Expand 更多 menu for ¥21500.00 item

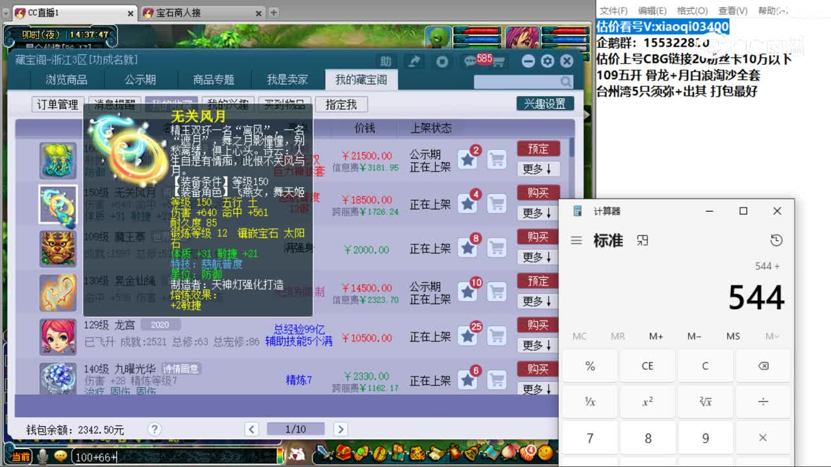(x=538, y=169)
